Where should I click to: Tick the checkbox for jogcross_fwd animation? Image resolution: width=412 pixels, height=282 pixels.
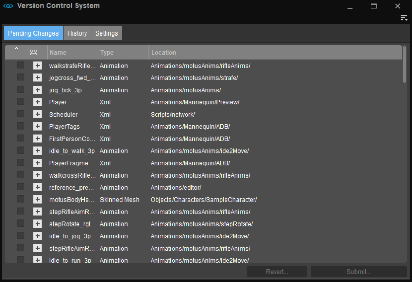(x=21, y=77)
